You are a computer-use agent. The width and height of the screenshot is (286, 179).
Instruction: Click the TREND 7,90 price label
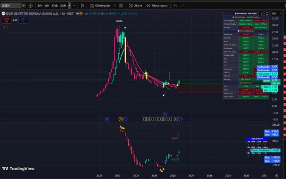270,87
